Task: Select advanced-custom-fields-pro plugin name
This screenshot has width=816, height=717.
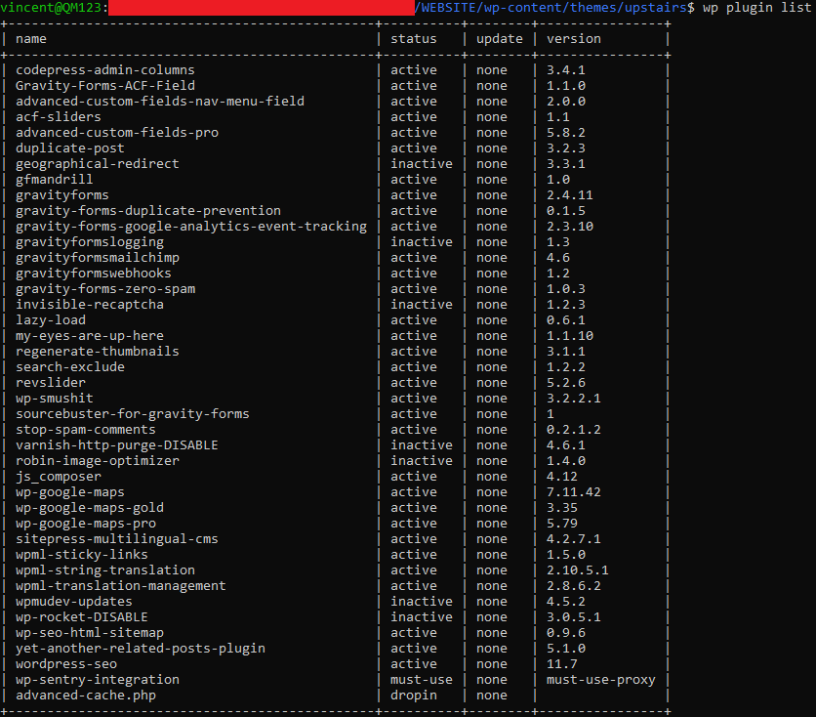Action: point(117,133)
